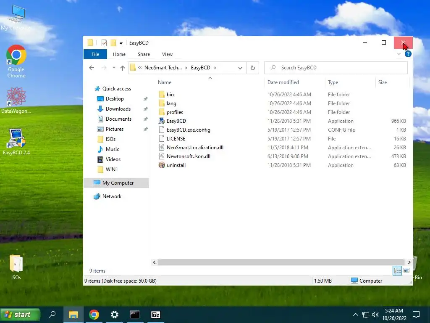Select EasyBCD 2.4 desktop shortcut
The width and height of the screenshot is (430, 323).
pyautogui.click(x=16, y=142)
